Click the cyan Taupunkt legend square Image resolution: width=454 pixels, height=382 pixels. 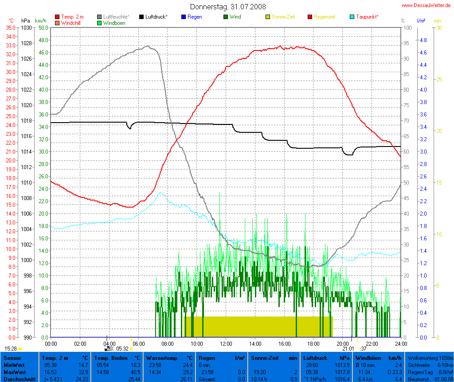pyautogui.click(x=352, y=17)
